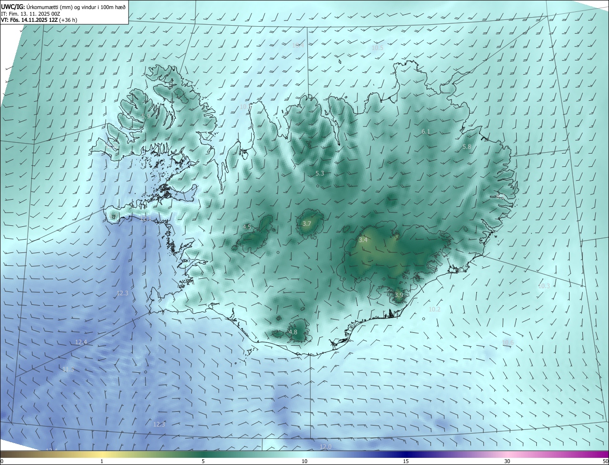The image size is (609, 465).
Task: Click the 5.3 value in north-central Iceland
Action: [320, 174]
